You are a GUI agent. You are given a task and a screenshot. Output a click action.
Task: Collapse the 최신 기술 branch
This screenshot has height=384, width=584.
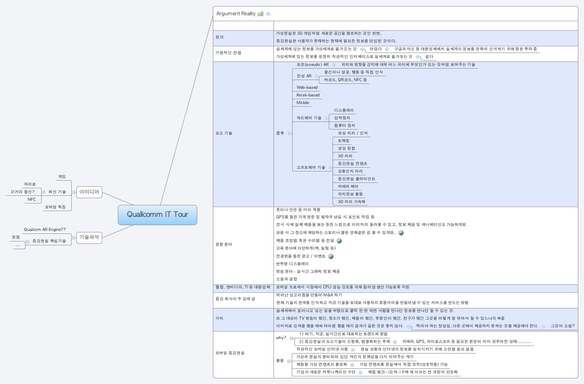pyautogui.click(x=43, y=192)
